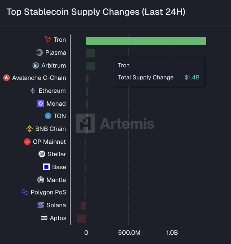Click the Stellar logo icon
Image resolution: width=231 pixels, height=244 pixels.
tap(42, 154)
